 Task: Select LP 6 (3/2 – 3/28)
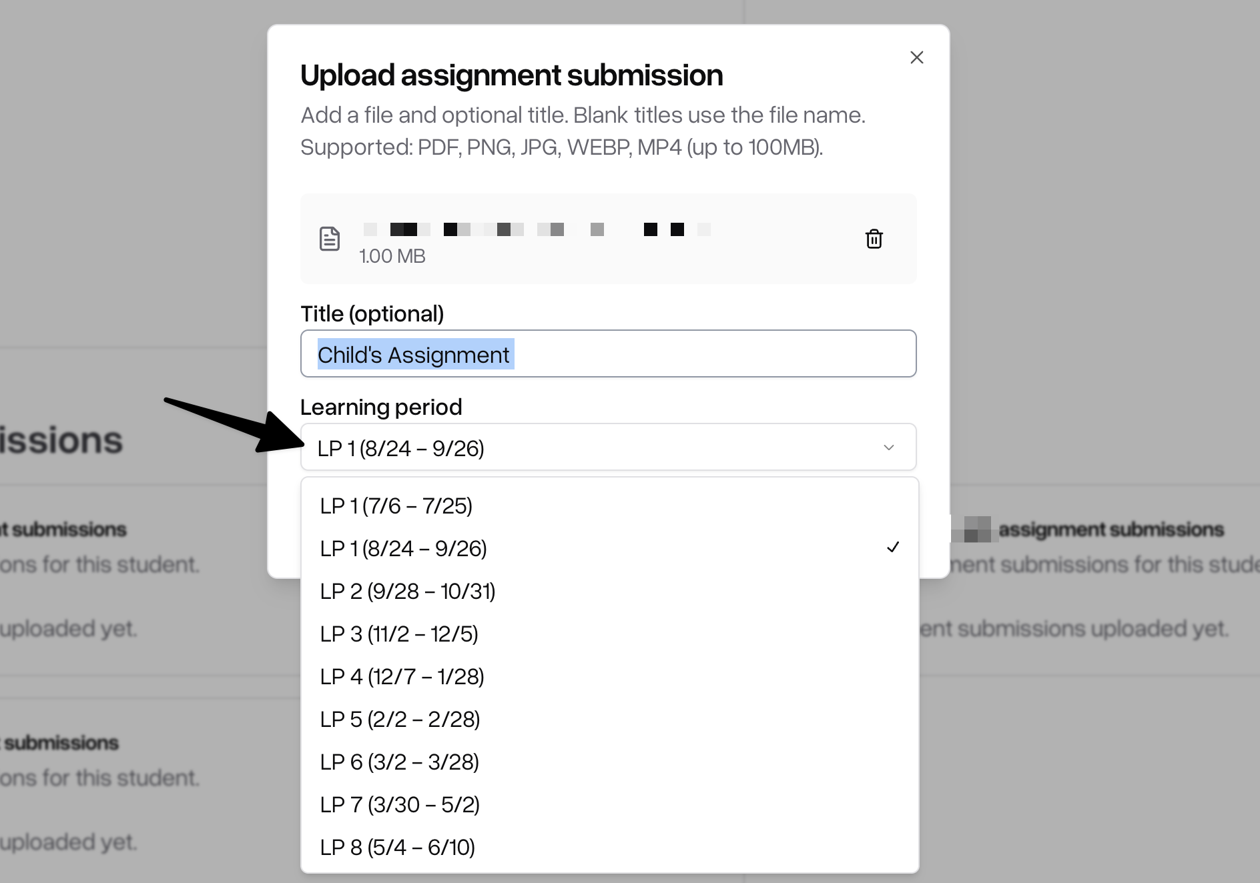[610, 762]
